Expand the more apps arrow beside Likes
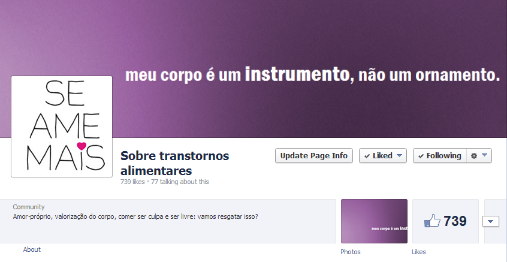This screenshot has width=507, height=262. [x=490, y=221]
